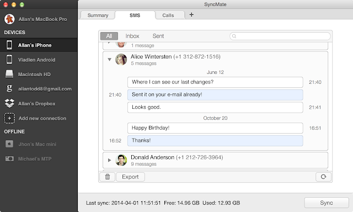Select message 'Where I can see our last changes?'

click(x=215, y=82)
